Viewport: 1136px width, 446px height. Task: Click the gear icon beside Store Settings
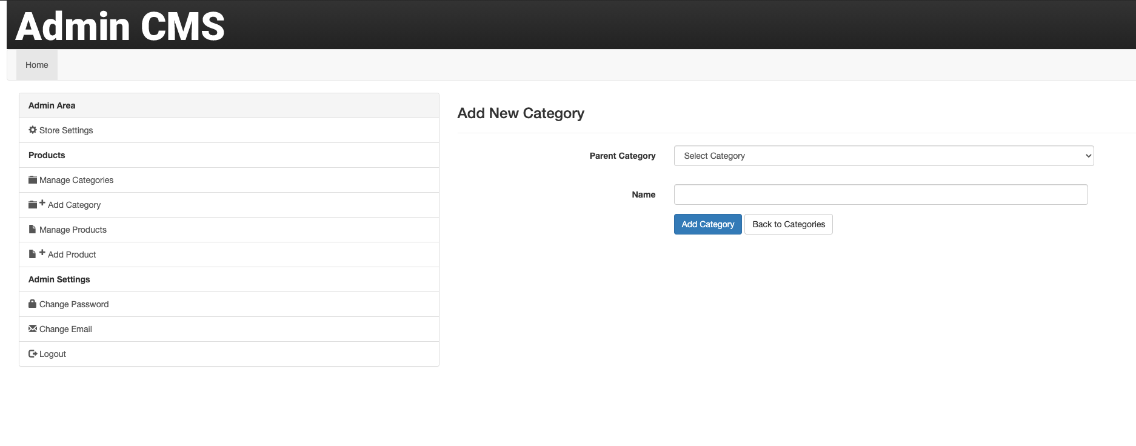(33, 130)
